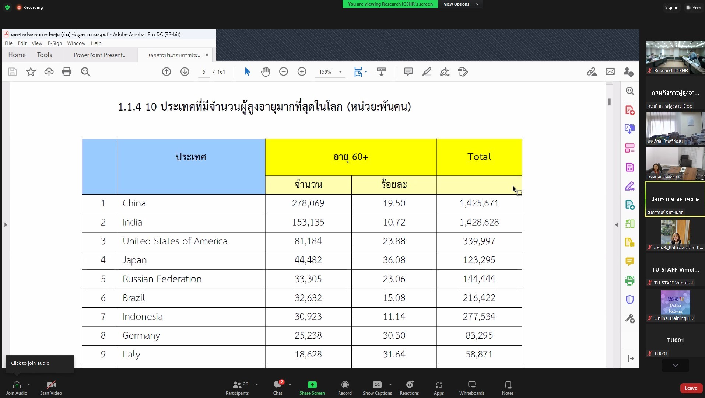Share a link to the file

coord(592,72)
